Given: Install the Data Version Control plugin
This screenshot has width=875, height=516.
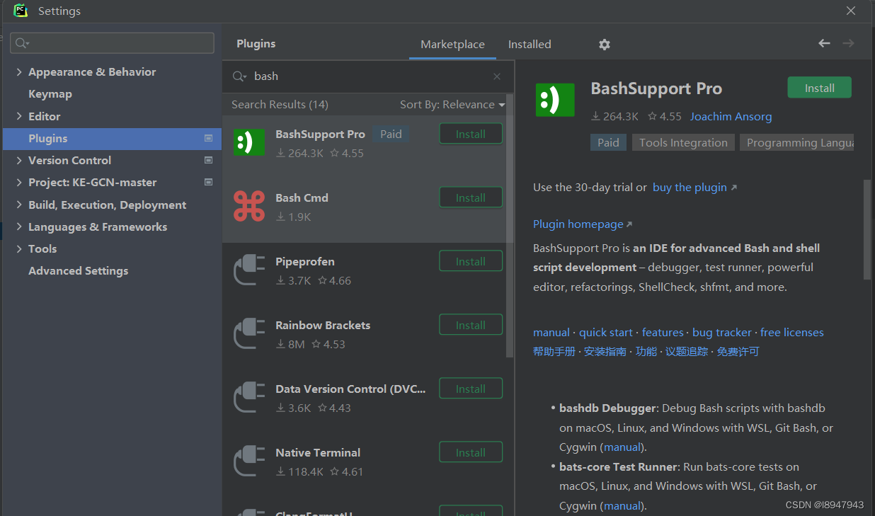Looking at the screenshot, I should click(471, 389).
